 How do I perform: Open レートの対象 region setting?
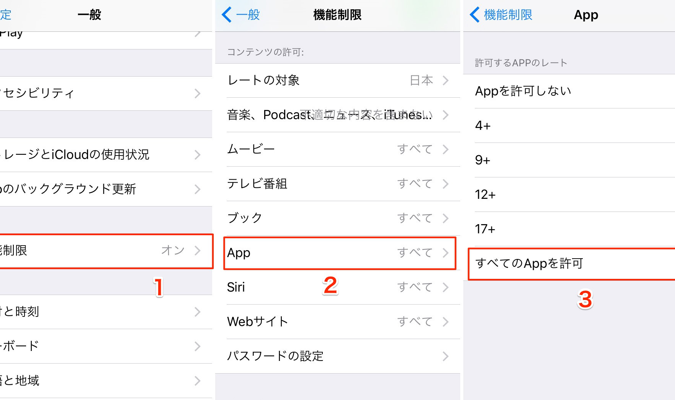338,80
